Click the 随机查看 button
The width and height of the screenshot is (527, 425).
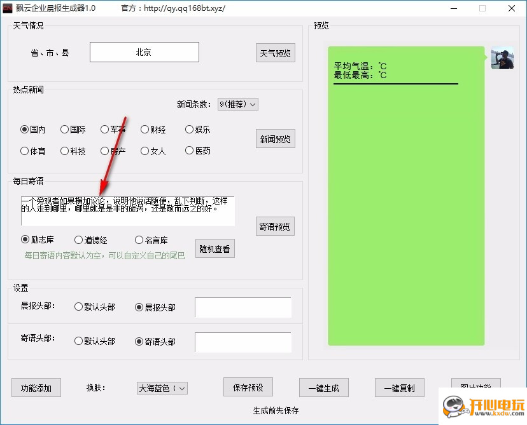pos(214,248)
